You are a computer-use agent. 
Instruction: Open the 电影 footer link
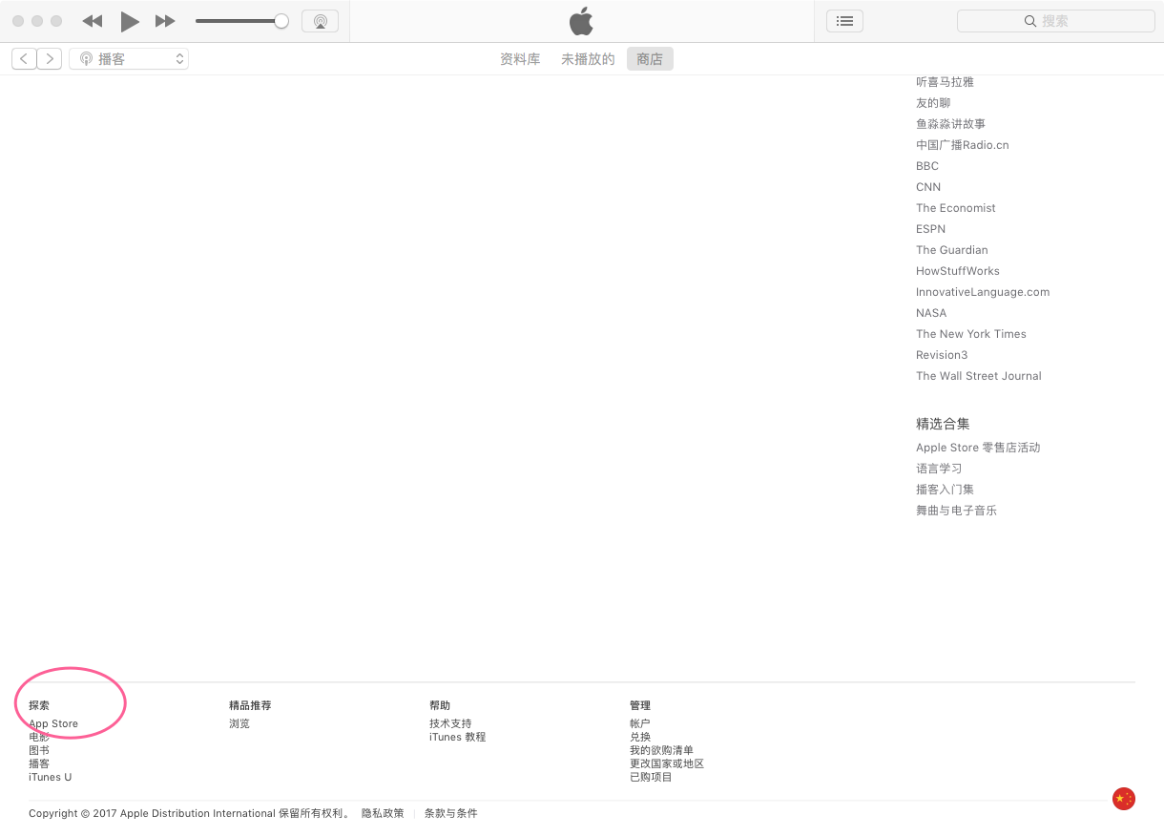(39, 737)
